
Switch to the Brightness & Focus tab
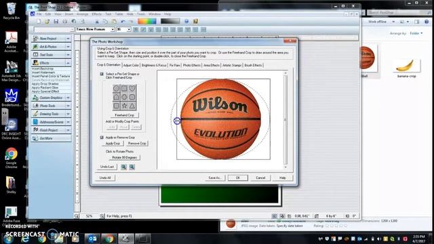point(154,65)
